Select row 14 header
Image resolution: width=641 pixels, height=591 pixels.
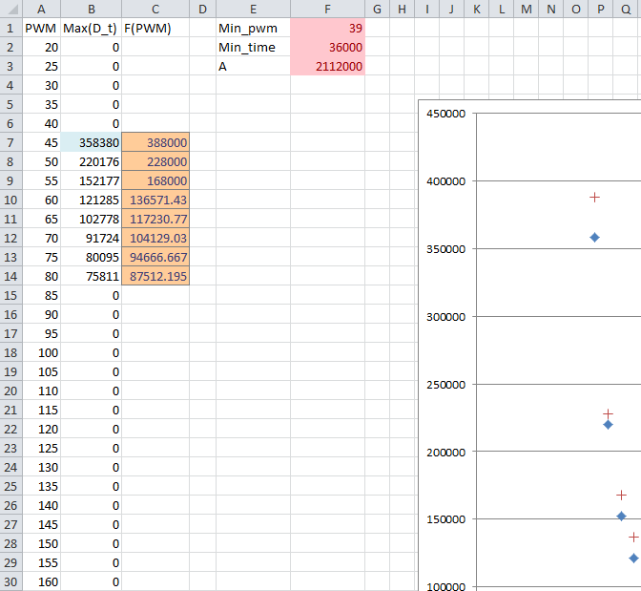[10, 276]
